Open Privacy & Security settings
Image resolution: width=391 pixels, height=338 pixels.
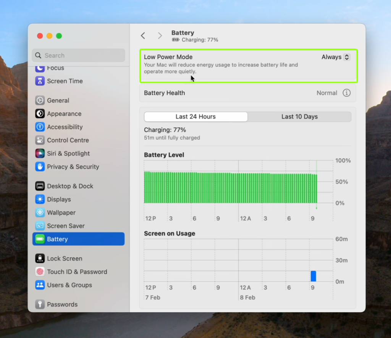pos(40,167)
